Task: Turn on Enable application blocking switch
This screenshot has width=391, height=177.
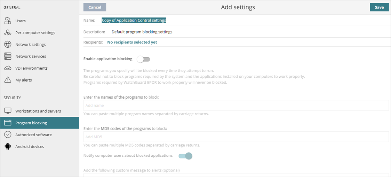Action: 143,59
